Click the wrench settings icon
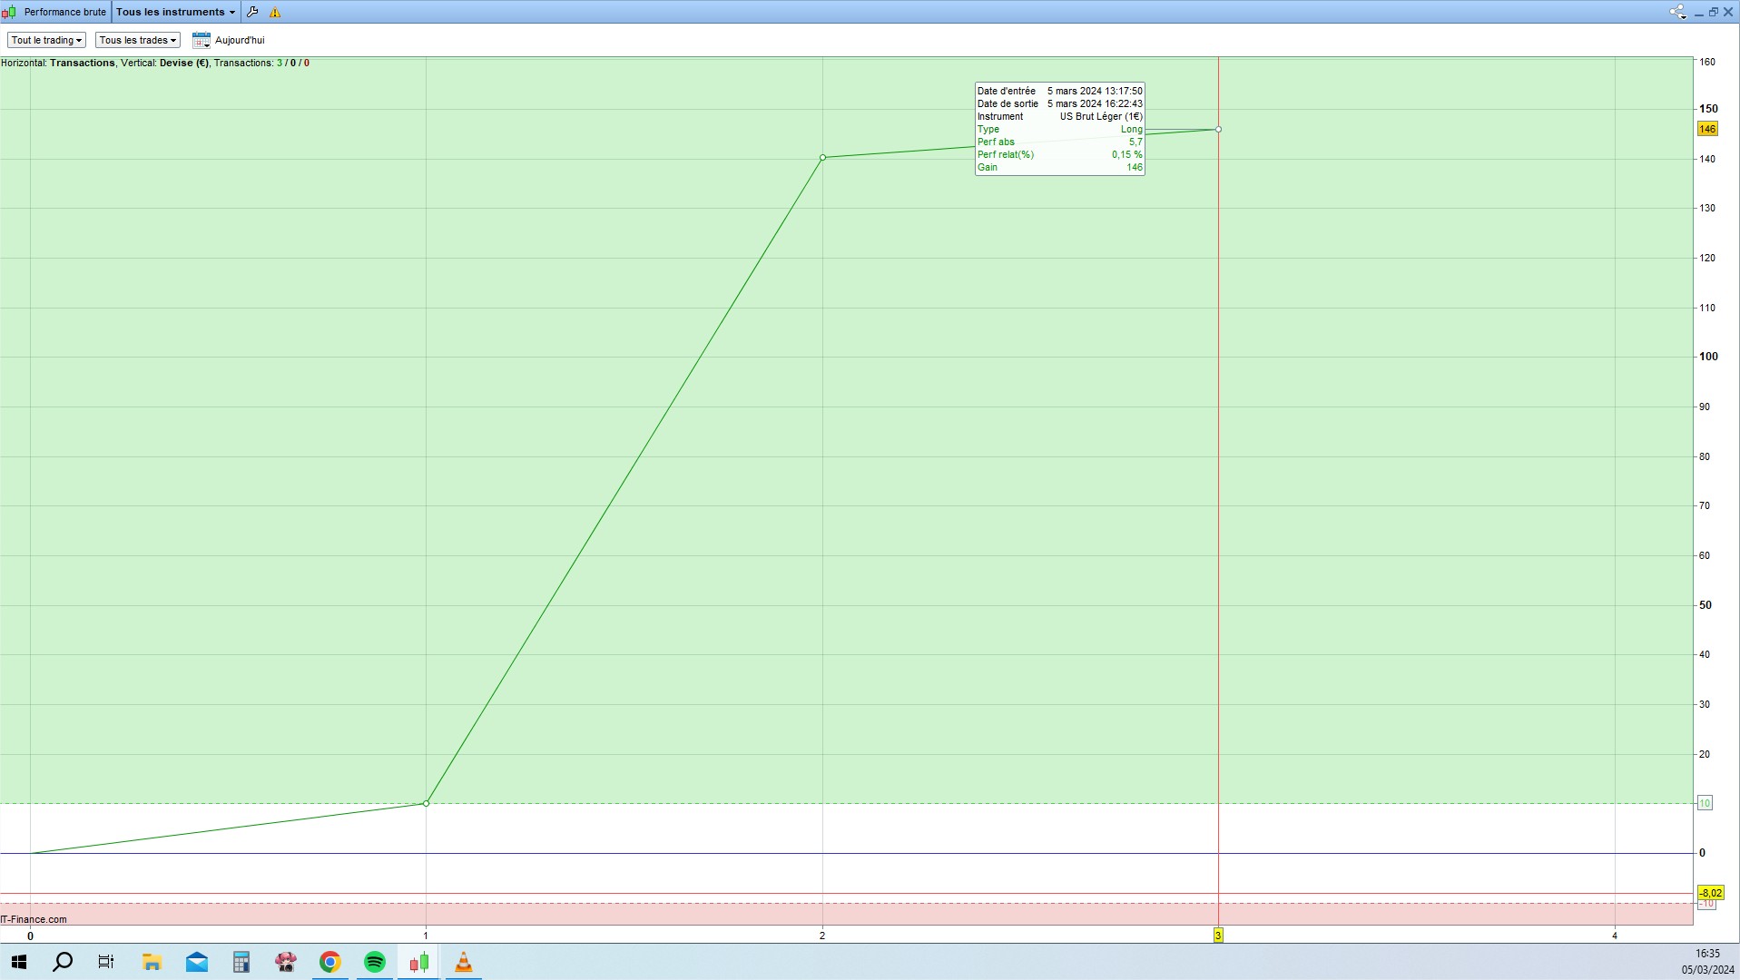Screen dimensions: 1740x980 252,12
